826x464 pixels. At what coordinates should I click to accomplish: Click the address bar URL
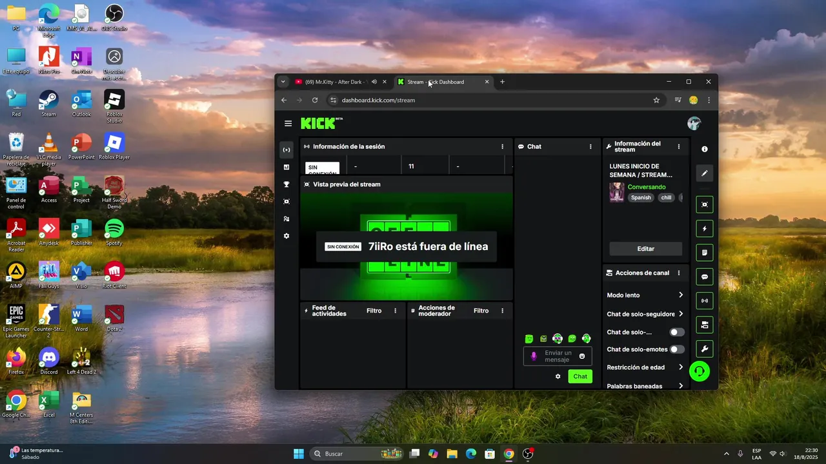378,100
